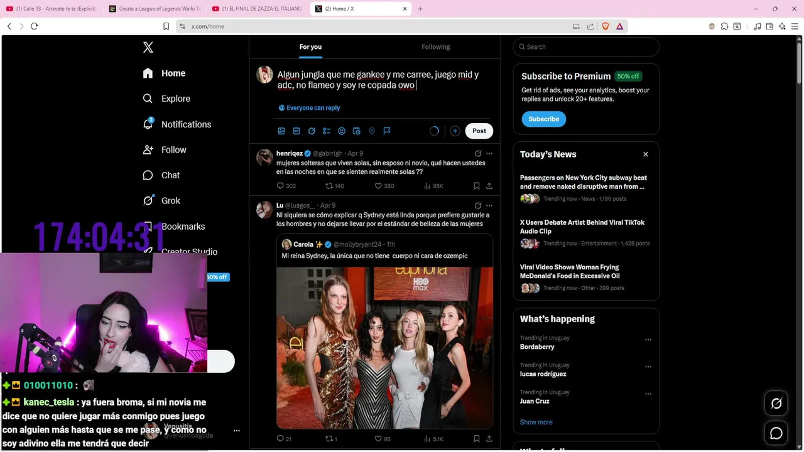The height and width of the screenshot is (452, 804).
Task: Bookmark this page in address bar
Action: click(x=166, y=26)
